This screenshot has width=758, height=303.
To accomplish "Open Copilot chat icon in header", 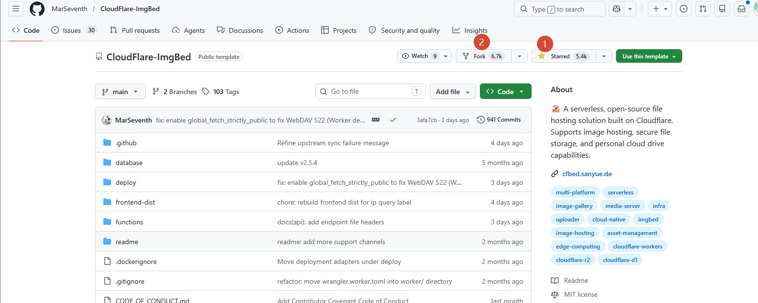I will [617, 9].
